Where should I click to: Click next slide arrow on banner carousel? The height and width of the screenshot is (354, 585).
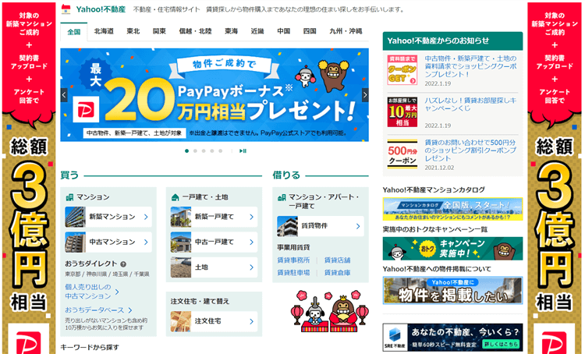click(x=364, y=95)
